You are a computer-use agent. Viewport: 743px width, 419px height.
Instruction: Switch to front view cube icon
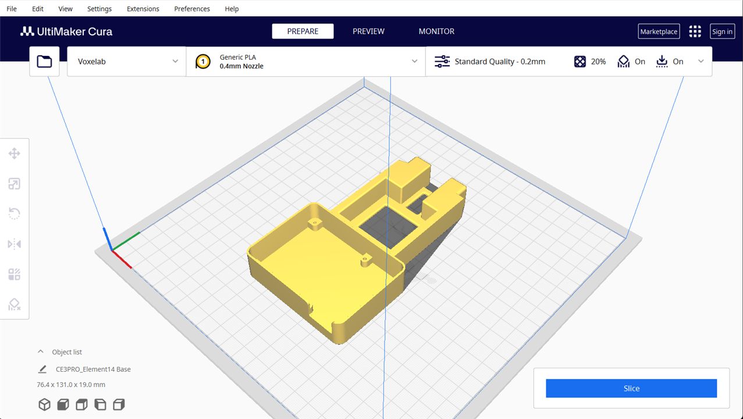tap(63, 404)
